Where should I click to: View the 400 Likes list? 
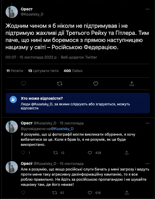73,71
